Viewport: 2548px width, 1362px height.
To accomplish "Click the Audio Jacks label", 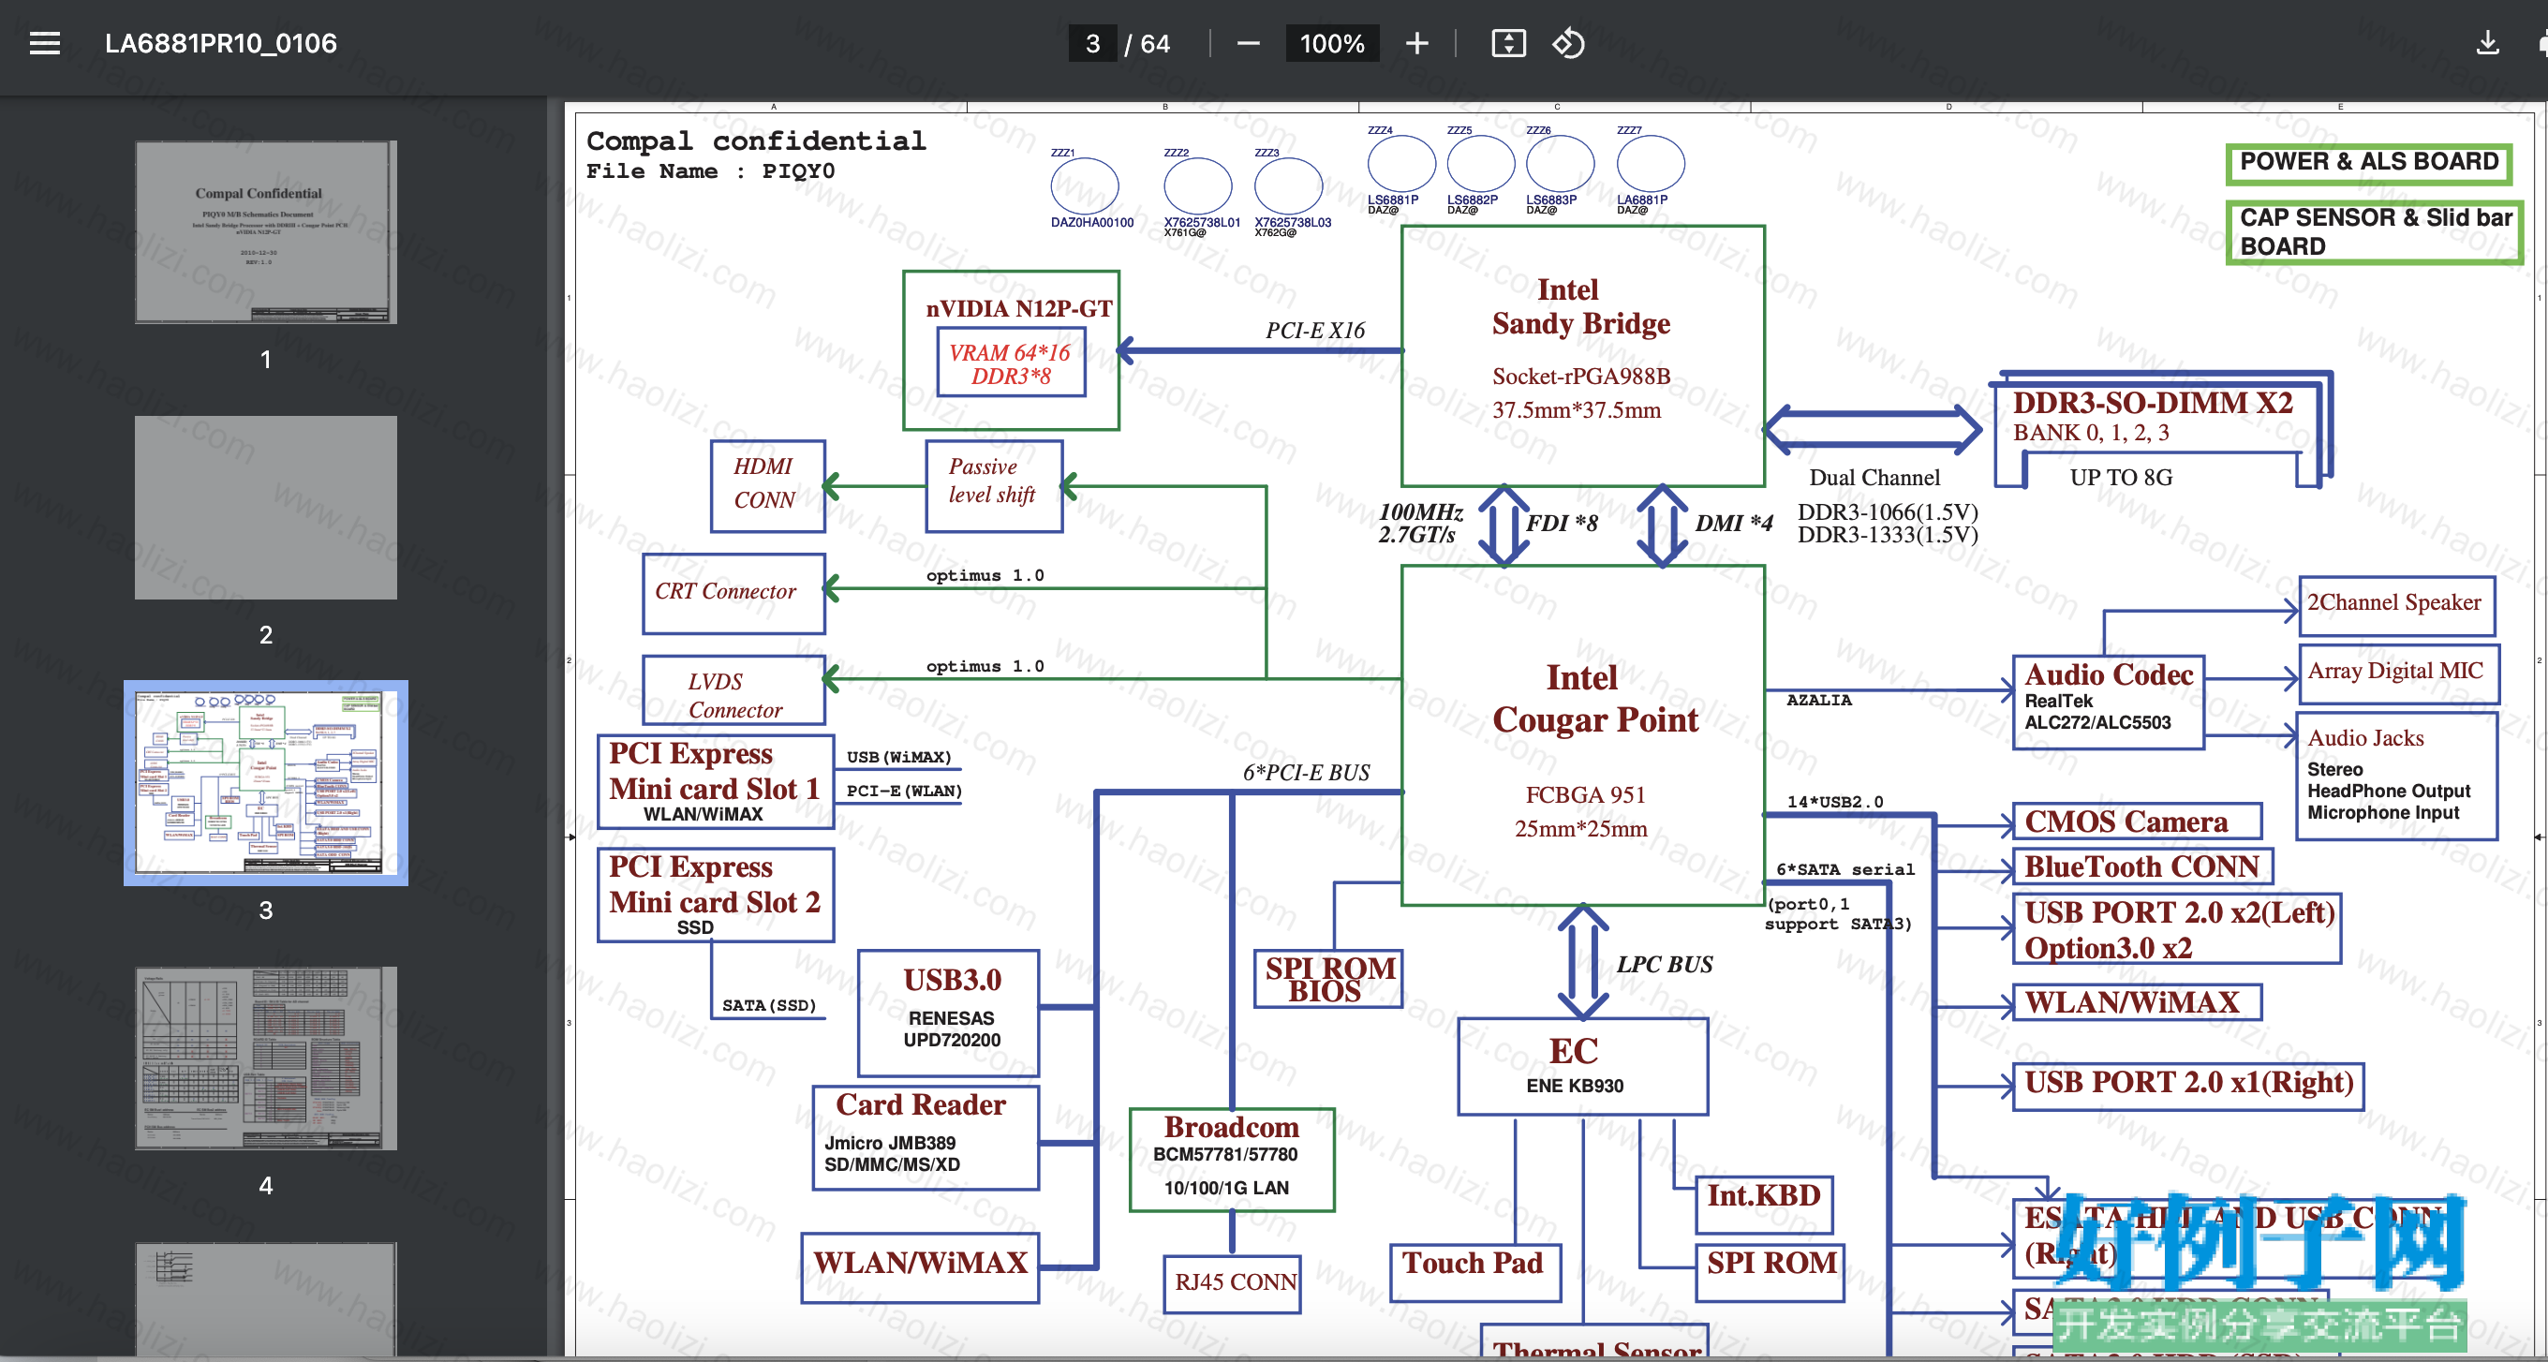I will tap(2365, 738).
